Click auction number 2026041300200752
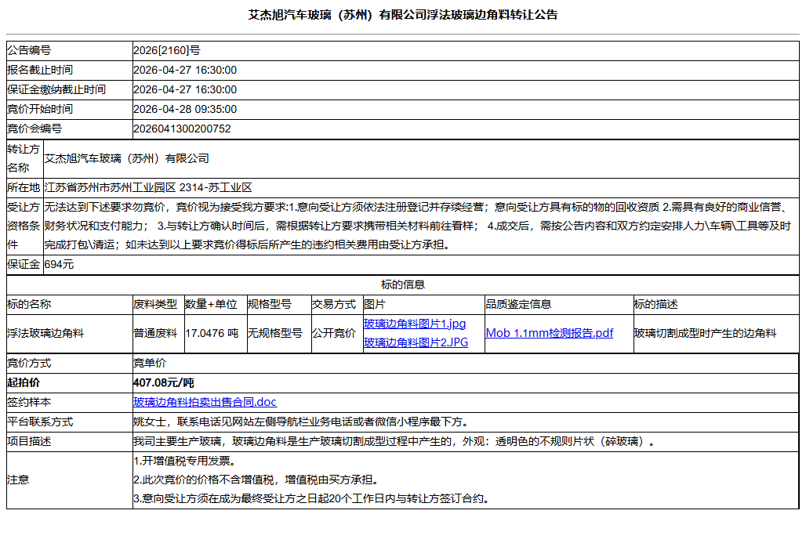The width and height of the screenshot is (806, 543). 183,129
